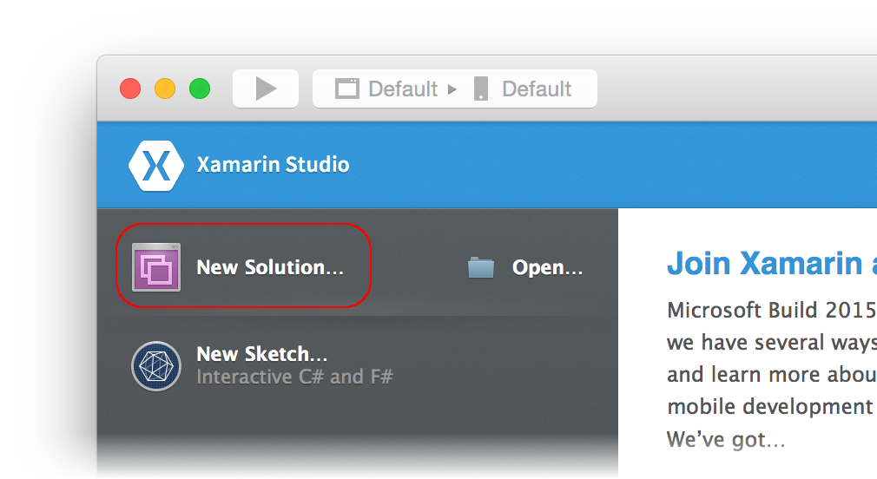Start a New Sketch… from the label
Screen dimensions: 877x479
pos(262,354)
